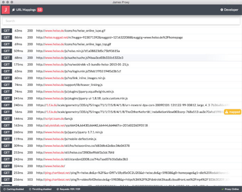This screenshot has width=242, height=192.
Task: Click the mapped warning badge
Action: click(x=233, y=112)
